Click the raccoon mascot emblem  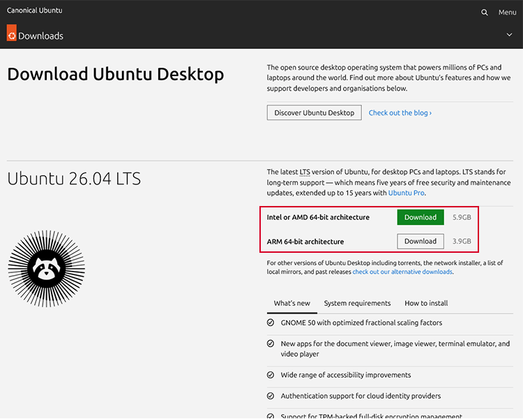(46, 269)
